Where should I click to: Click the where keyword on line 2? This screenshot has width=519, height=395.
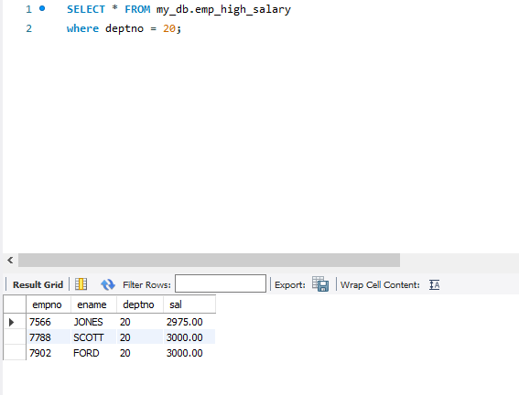82,28
